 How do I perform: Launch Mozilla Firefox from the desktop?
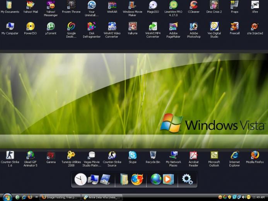pyautogui.click(x=255, y=157)
